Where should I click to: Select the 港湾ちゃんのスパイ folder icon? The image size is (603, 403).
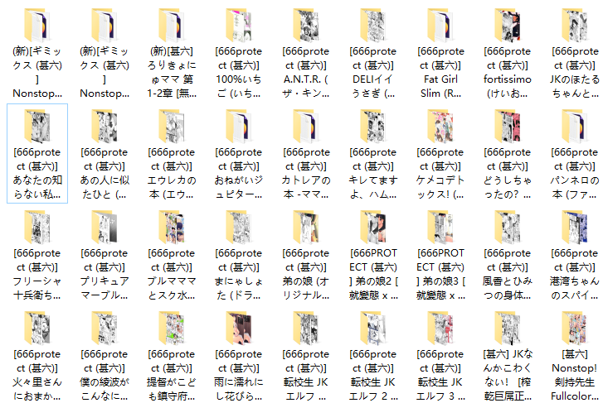(575, 228)
